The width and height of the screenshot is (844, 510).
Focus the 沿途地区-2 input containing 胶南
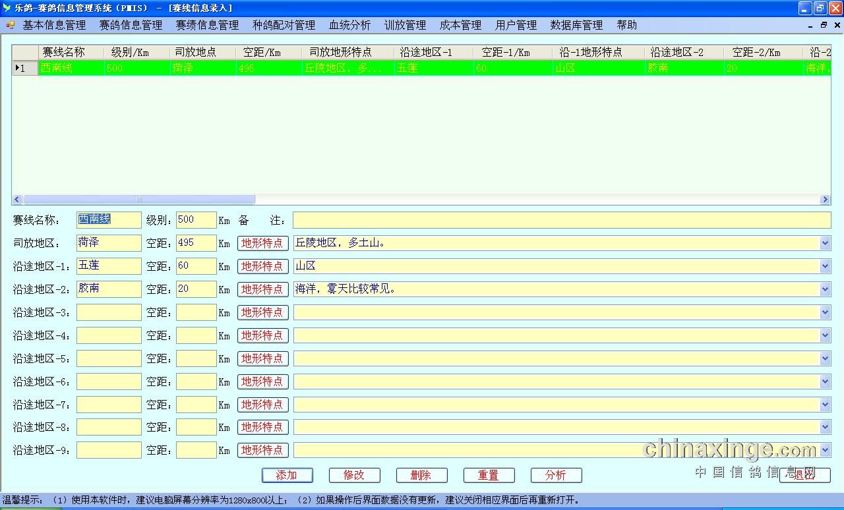109,289
